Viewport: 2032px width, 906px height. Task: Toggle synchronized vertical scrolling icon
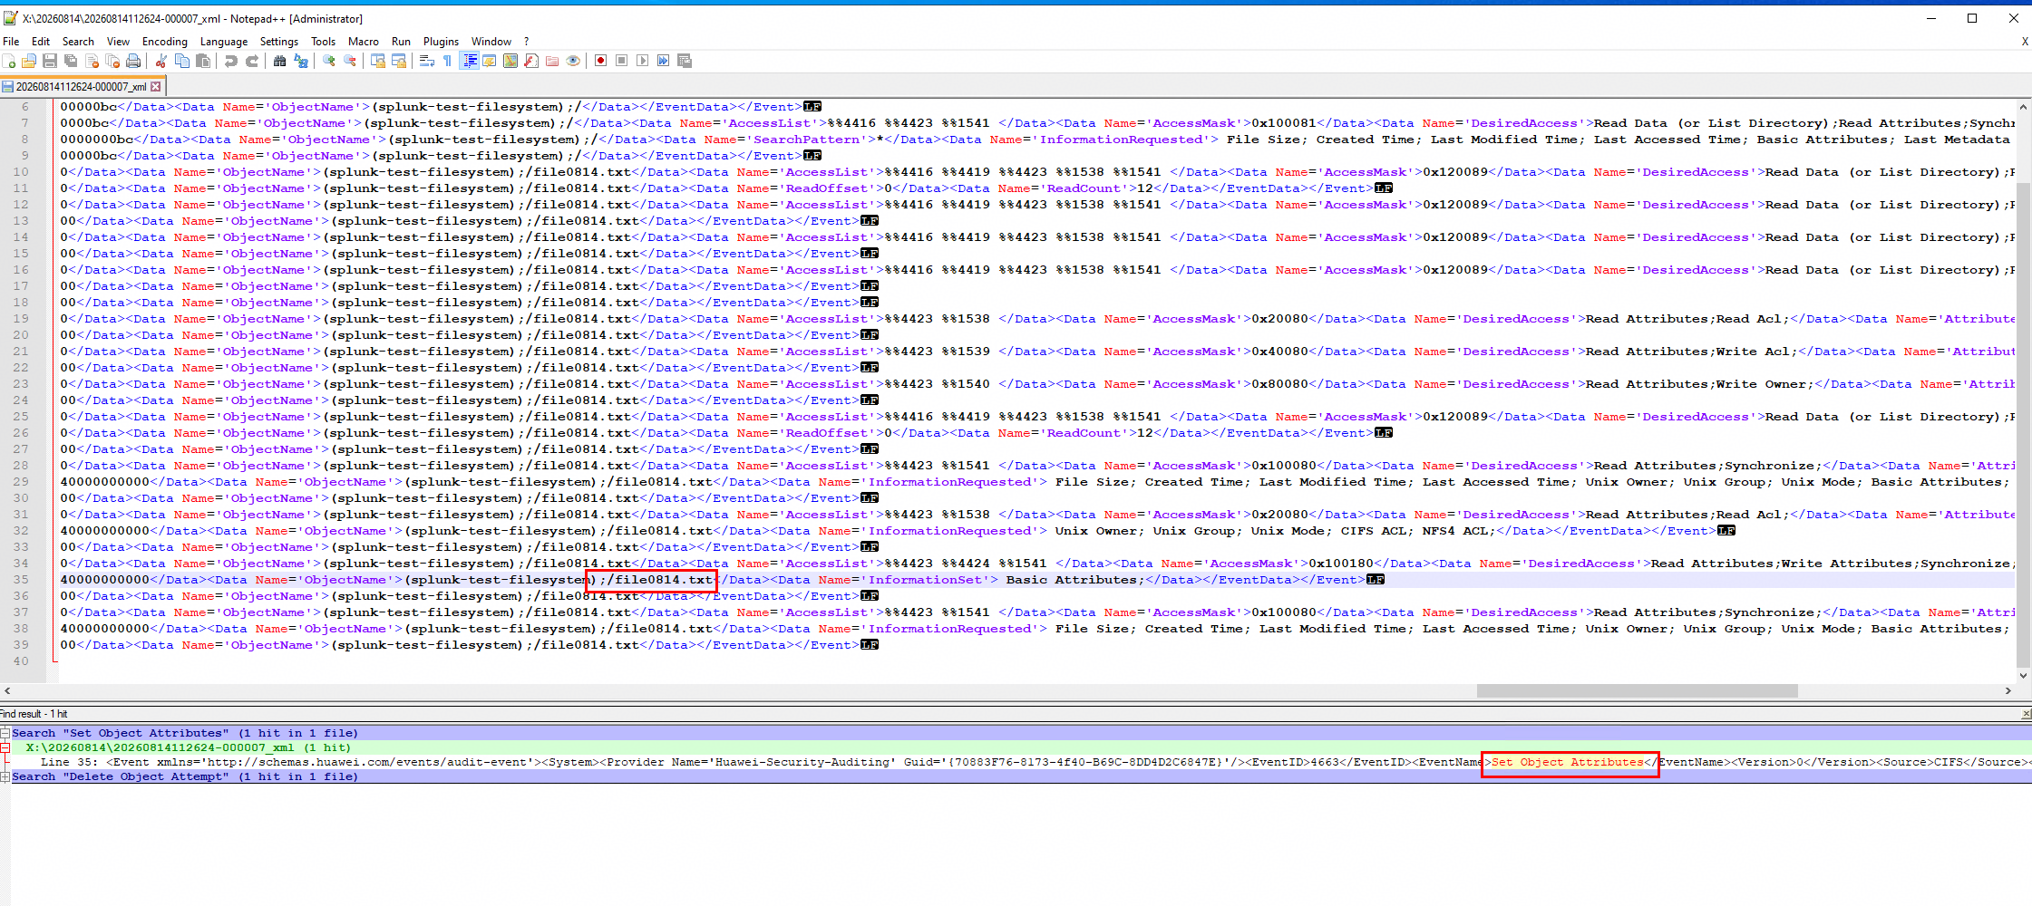pyautogui.click(x=377, y=61)
